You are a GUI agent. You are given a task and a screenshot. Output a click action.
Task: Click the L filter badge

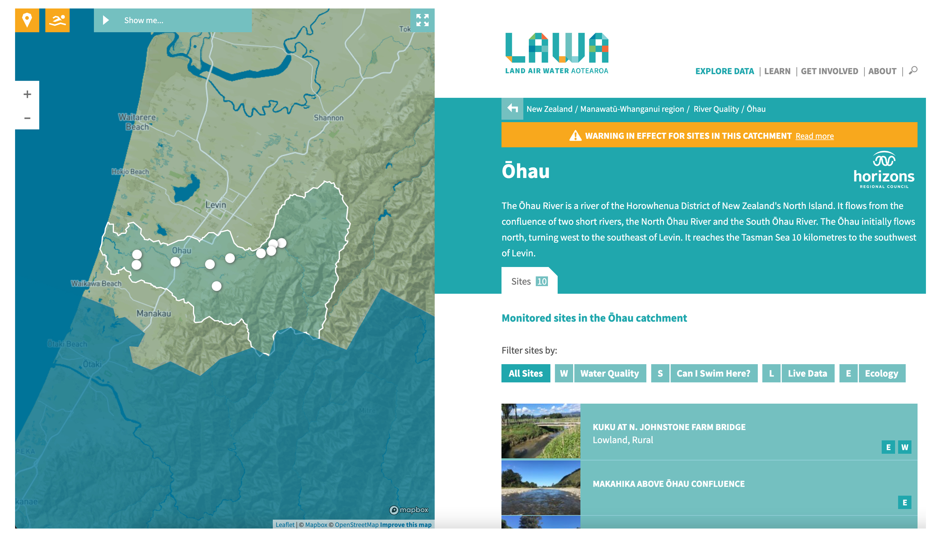[771, 373]
